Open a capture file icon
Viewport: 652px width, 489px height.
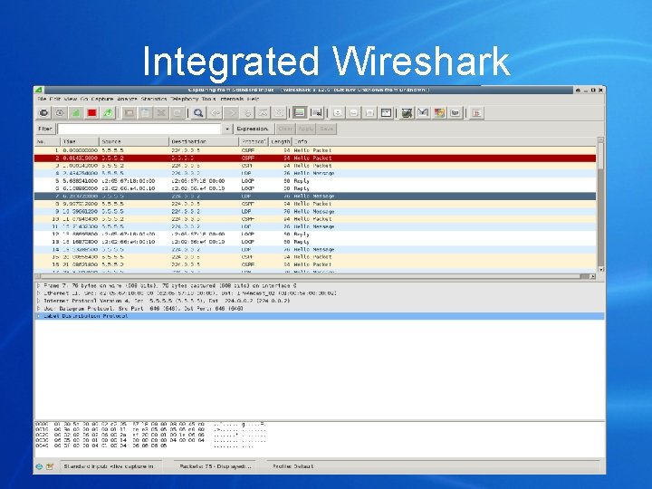[129, 112]
